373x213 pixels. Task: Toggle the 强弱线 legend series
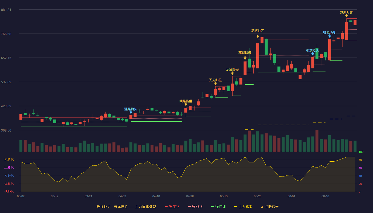coord(195,207)
